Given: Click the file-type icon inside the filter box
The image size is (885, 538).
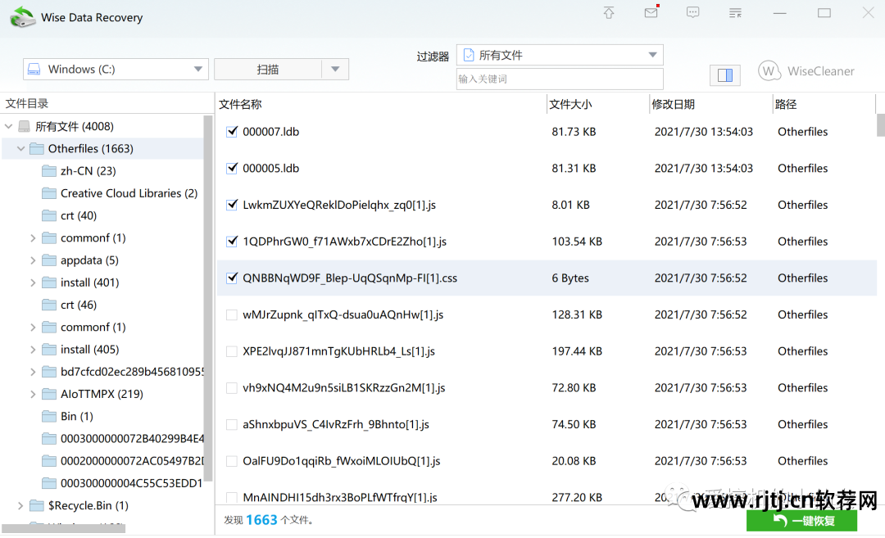Looking at the screenshot, I should click(469, 55).
